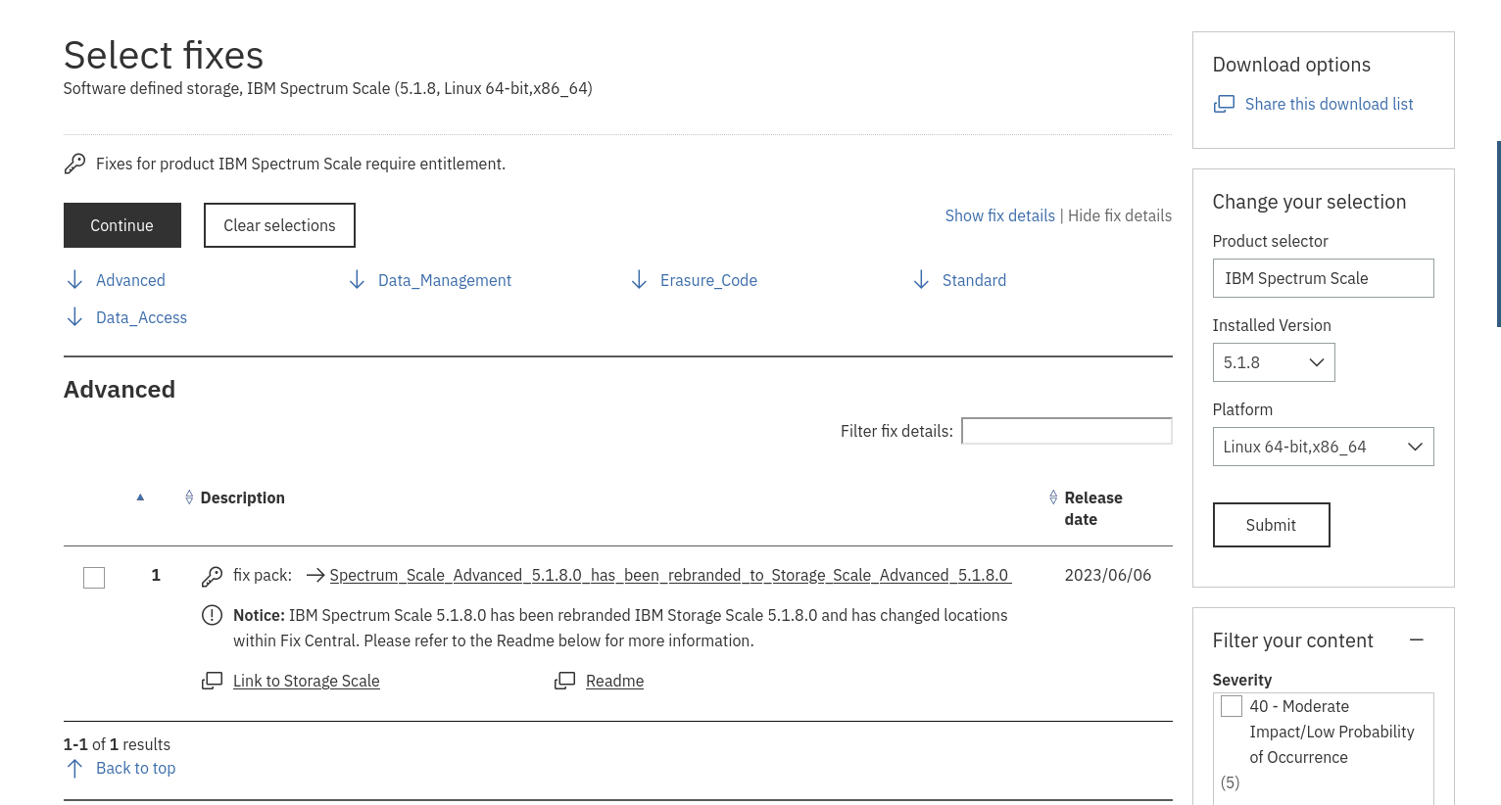Click the Submit button
The width and height of the screenshot is (1501, 805).
[x=1271, y=525]
